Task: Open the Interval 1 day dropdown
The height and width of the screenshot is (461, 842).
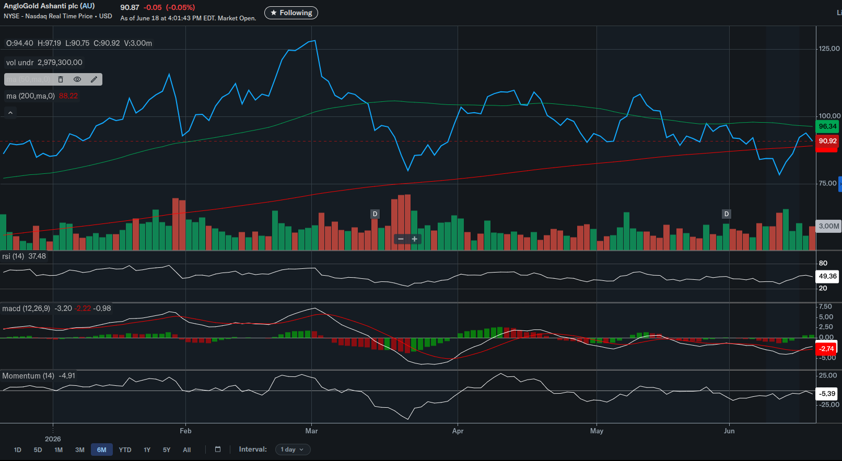Action: coord(293,450)
